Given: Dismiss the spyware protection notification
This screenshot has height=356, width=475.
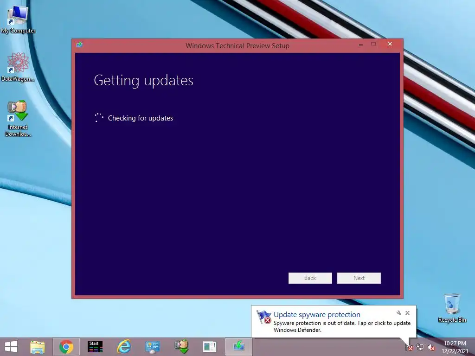Looking at the screenshot, I should 407,313.
